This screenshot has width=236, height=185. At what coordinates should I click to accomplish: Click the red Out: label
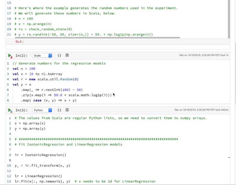point(20,42)
